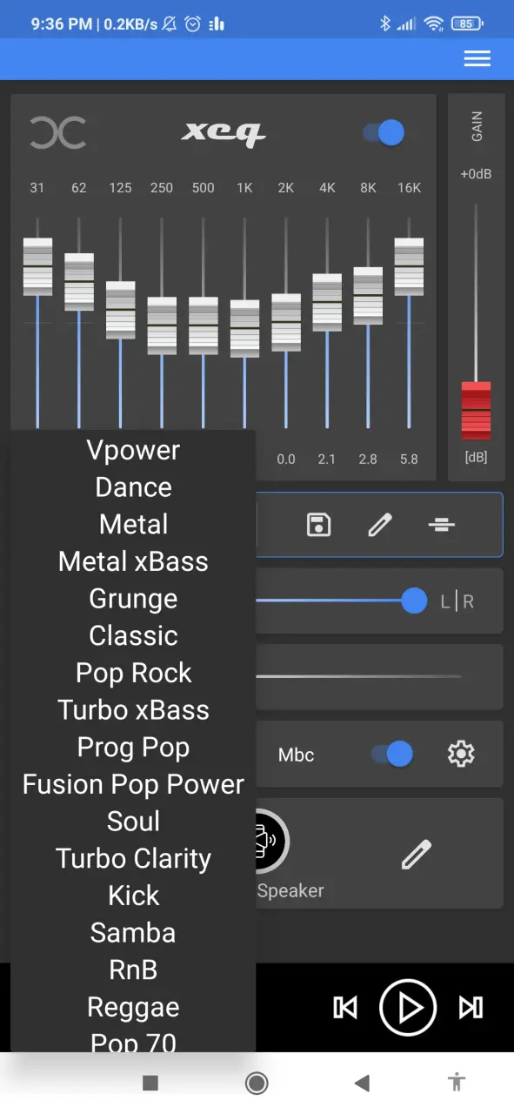The width and height of the screenshot is (514, 1114).
Task: Tap the L|R balance label
Action: 457,601
